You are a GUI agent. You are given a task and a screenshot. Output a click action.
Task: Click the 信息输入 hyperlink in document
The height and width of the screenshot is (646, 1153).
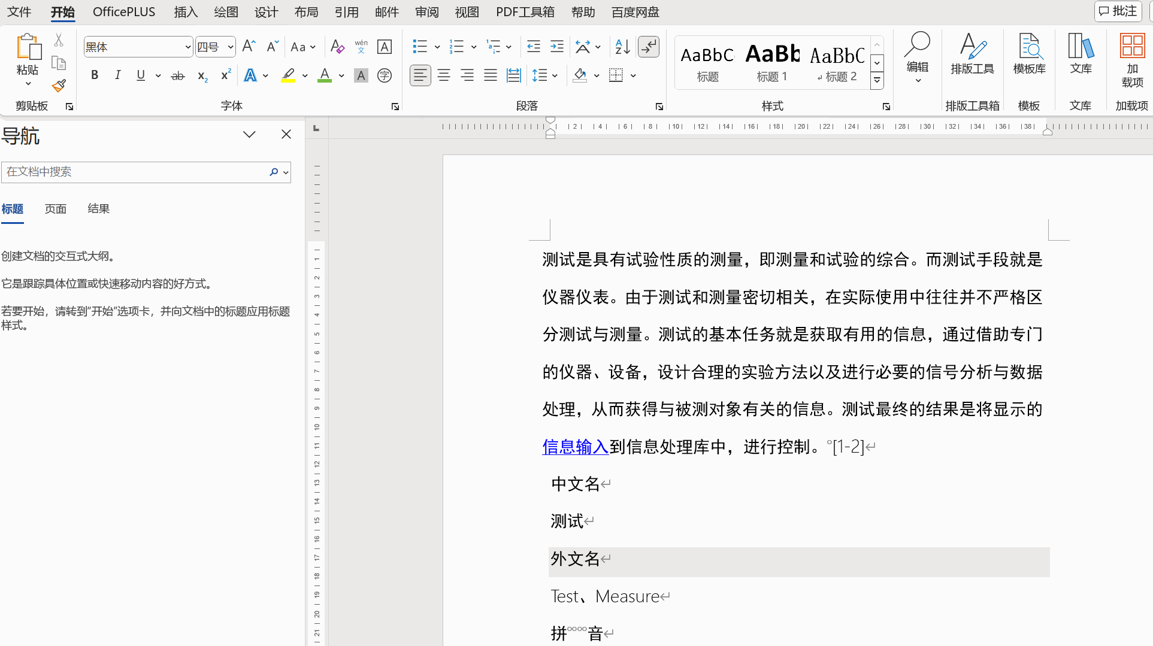click(x=575, y=447)
